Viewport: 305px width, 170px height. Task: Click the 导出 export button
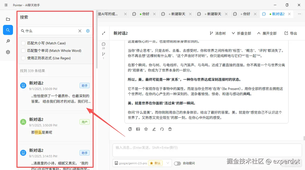coord(291,33)
